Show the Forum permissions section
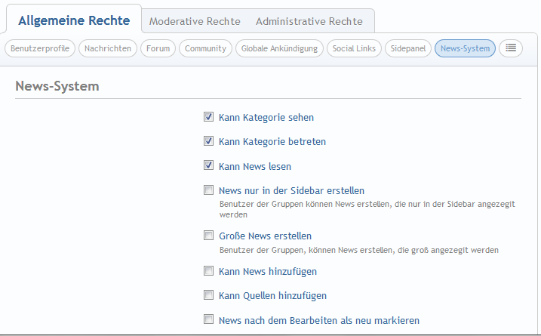 (158, 48)
